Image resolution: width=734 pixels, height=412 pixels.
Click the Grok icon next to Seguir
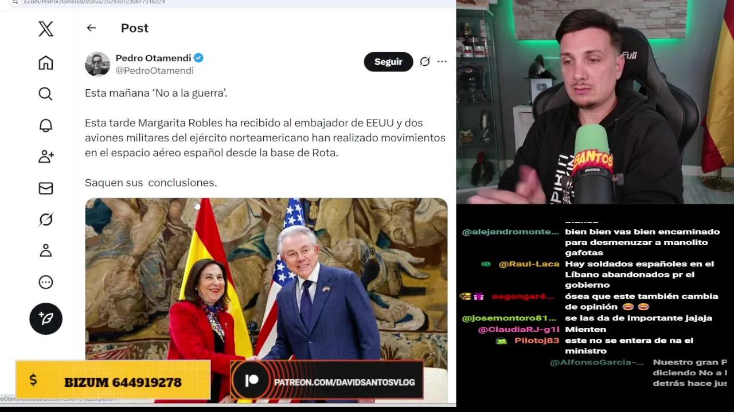coord(425,62)
